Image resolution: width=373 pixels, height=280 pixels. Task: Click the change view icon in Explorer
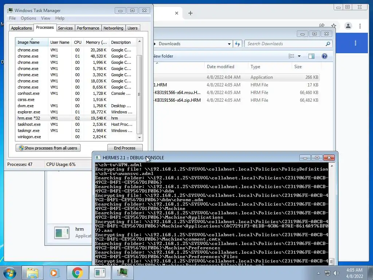[291, 56]
